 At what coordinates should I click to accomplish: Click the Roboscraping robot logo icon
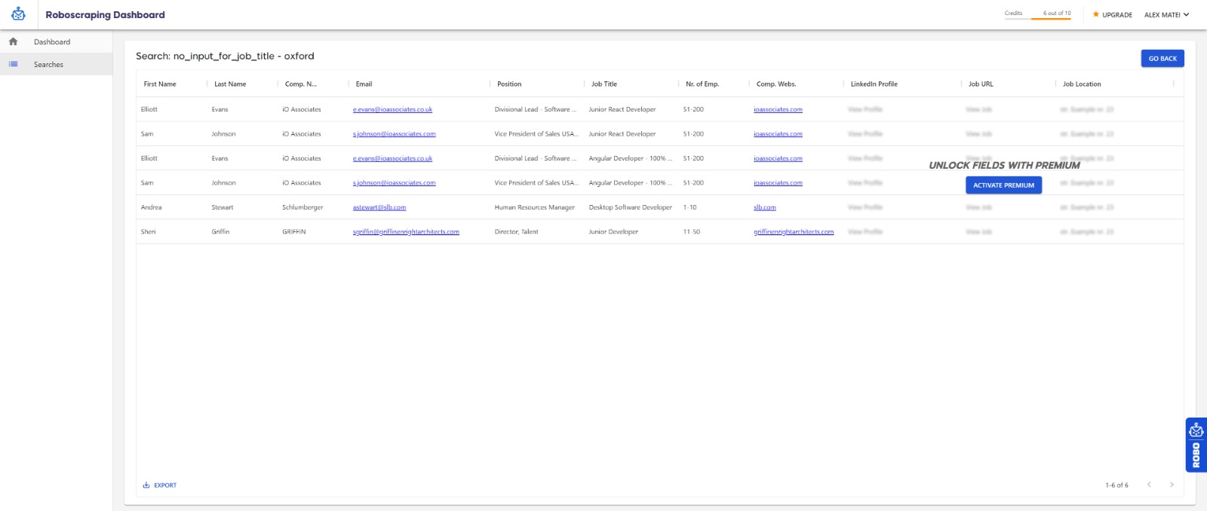[18, 14]
